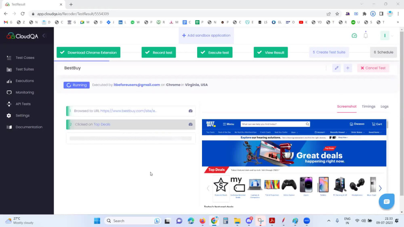Open the user profile avatar menu
404x227 pixels.
pos(385,36)
